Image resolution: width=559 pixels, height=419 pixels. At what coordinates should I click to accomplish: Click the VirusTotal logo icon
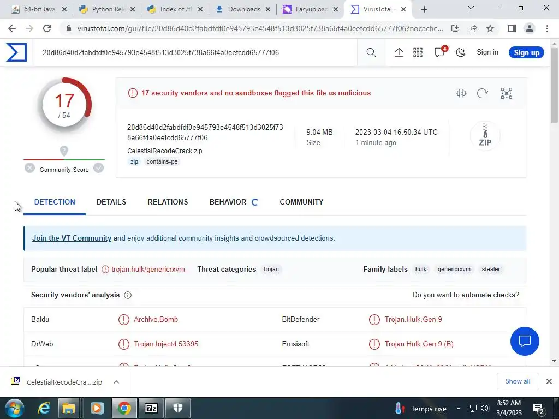coord(16,52)
